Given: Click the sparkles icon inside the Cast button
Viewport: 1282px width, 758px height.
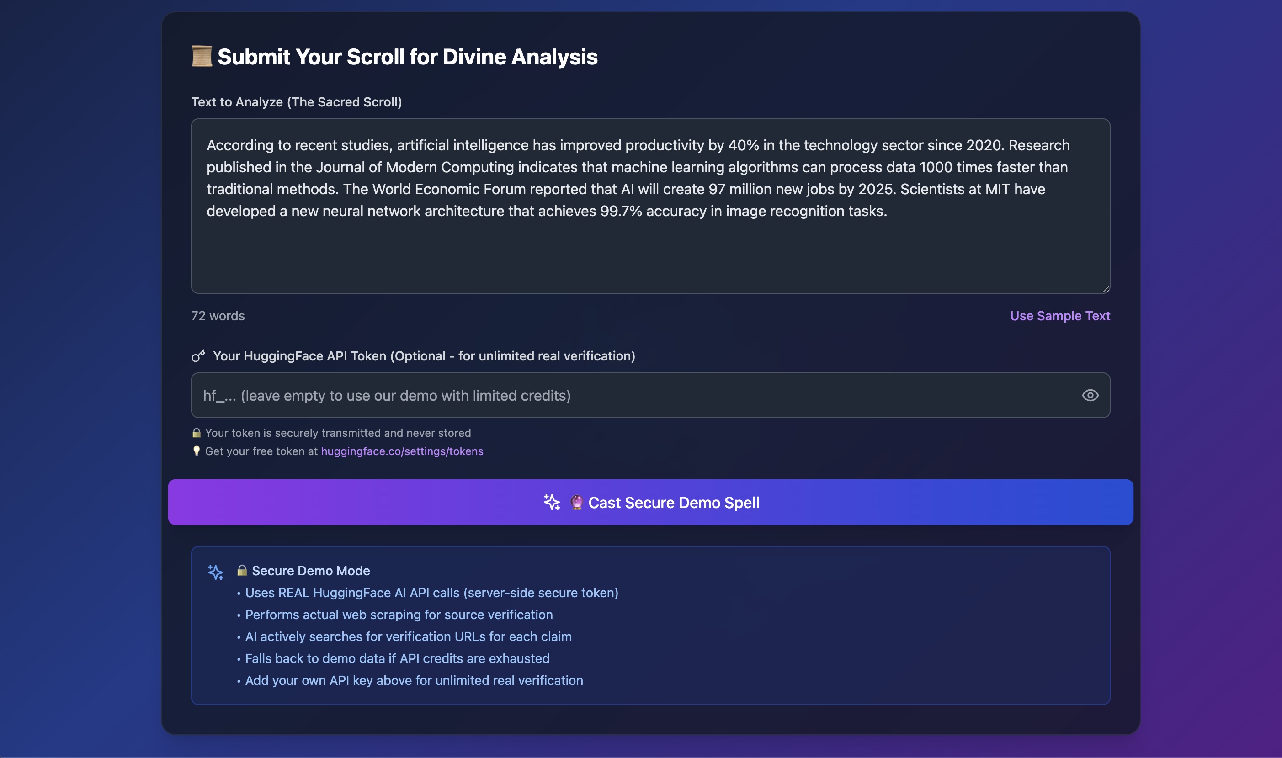Looking at the screenshot, I should point(552,502).
